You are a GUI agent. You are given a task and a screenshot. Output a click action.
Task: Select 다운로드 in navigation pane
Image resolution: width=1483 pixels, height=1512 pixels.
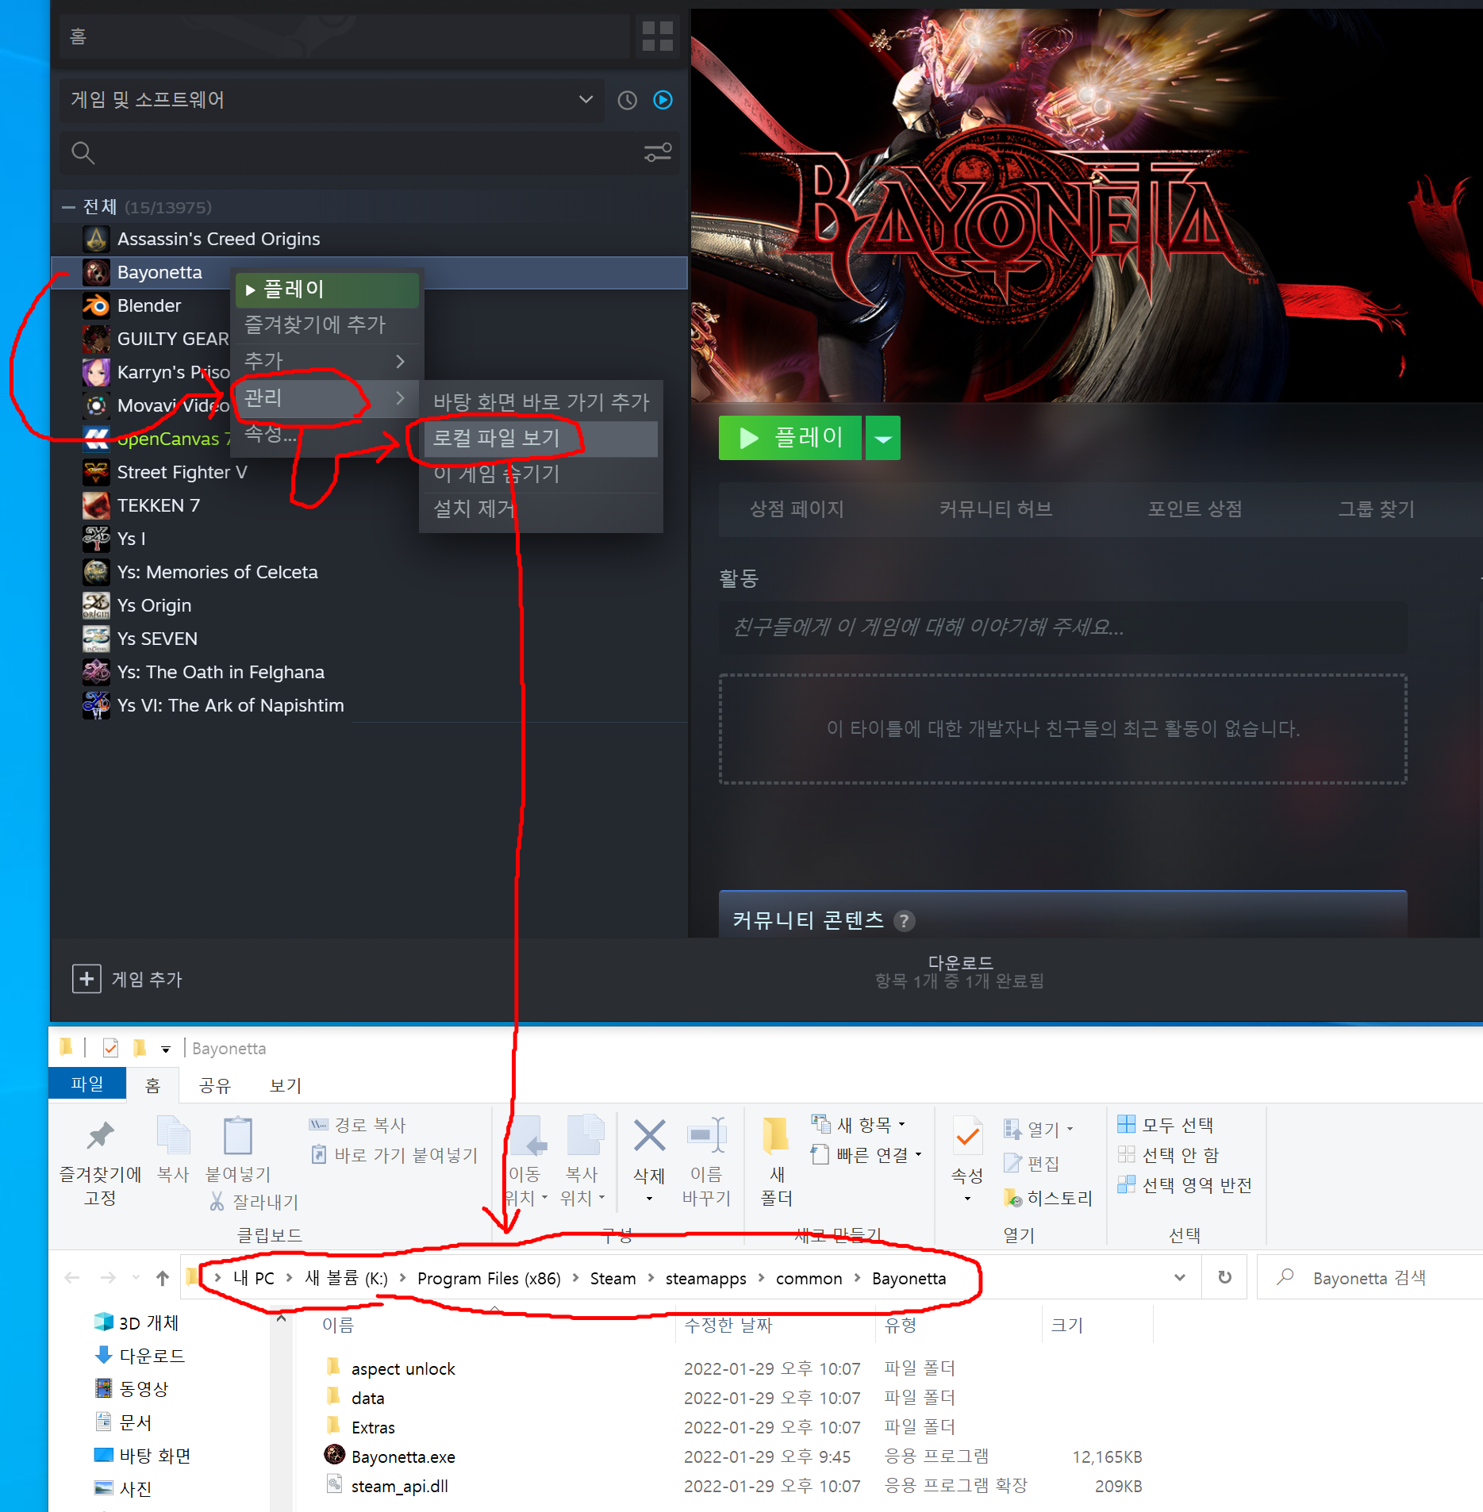tap(151, 1356)
